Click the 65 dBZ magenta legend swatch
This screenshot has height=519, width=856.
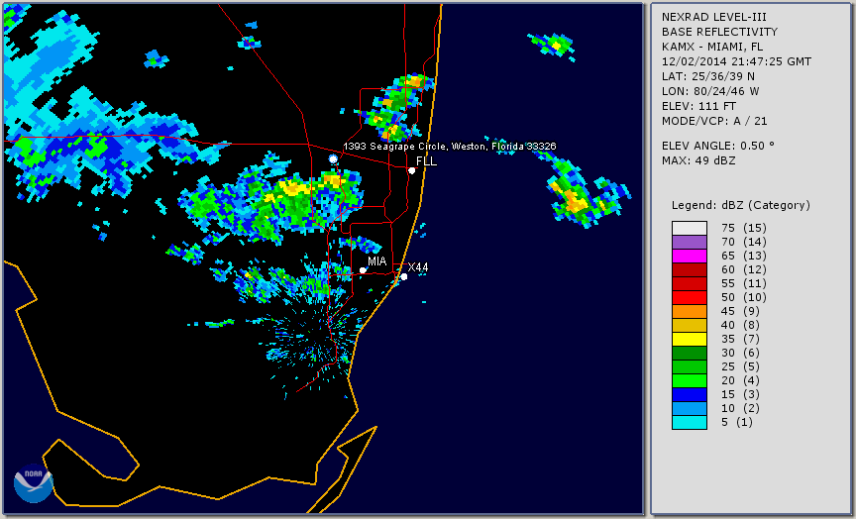coord(690,256)
